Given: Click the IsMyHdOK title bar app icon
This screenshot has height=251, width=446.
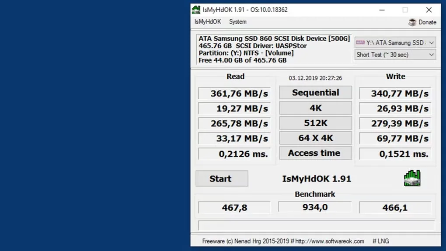Looking at the screenshot, I should tap(196, 10).
